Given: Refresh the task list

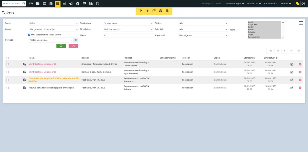Looking at the screenshot, I should click(x=154, y=11).
